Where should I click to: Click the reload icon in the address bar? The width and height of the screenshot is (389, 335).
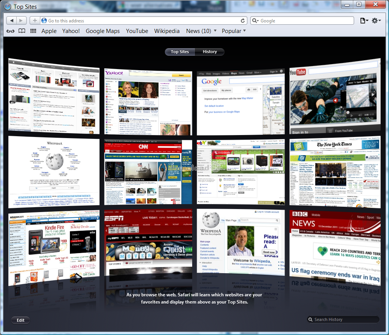click(242, 20)
